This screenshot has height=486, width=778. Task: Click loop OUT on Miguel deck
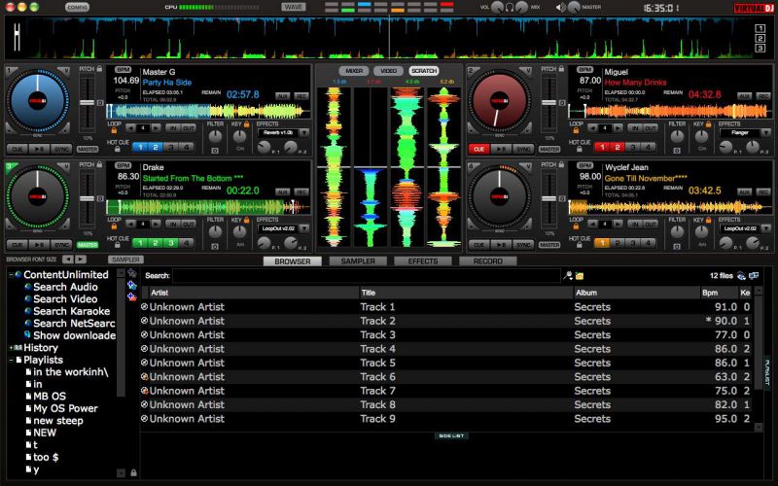pyautogui.click(x=650, y=128)
